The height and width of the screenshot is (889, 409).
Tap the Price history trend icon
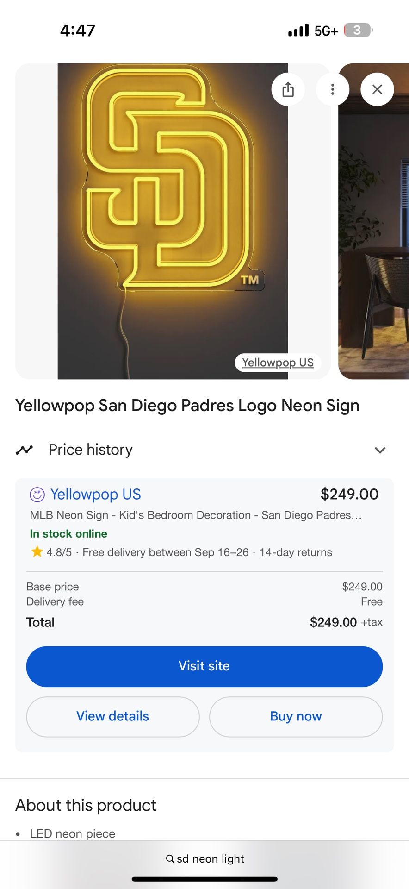click(x=25, y=450)
